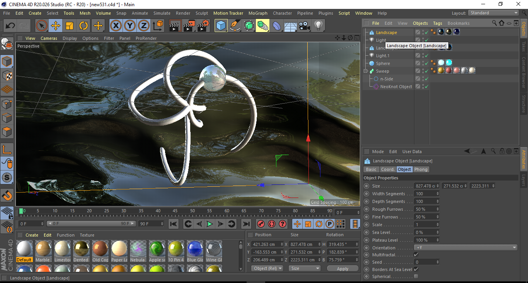This screenshot has width=528, height=283.
Task: Open the Spline Pen tool
Action: [235, 26]
